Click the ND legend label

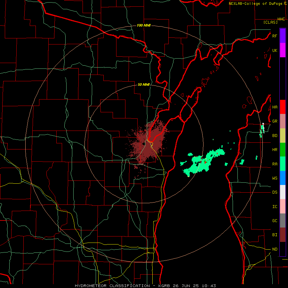[x=275, y=249]
